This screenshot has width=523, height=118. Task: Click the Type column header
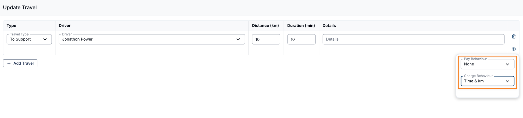12,26
